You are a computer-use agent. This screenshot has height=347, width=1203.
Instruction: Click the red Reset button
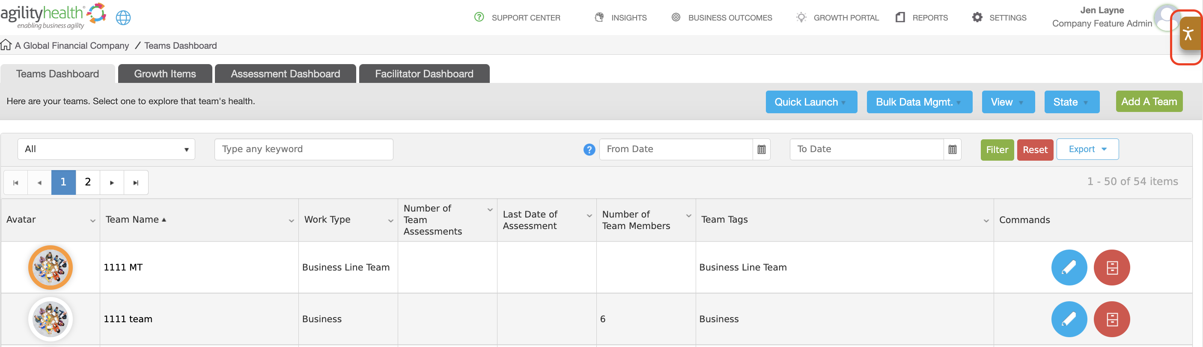tap(1035, 150)
